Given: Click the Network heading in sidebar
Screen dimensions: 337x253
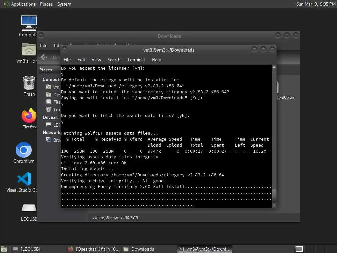Looking at the screenshot, I should [x=51, y=132].
